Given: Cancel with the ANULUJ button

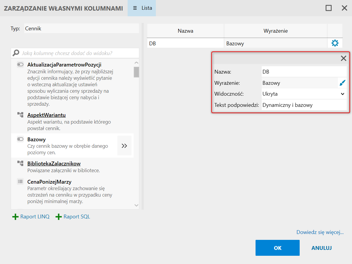Looking at the screenshot, I should [321, 248].
